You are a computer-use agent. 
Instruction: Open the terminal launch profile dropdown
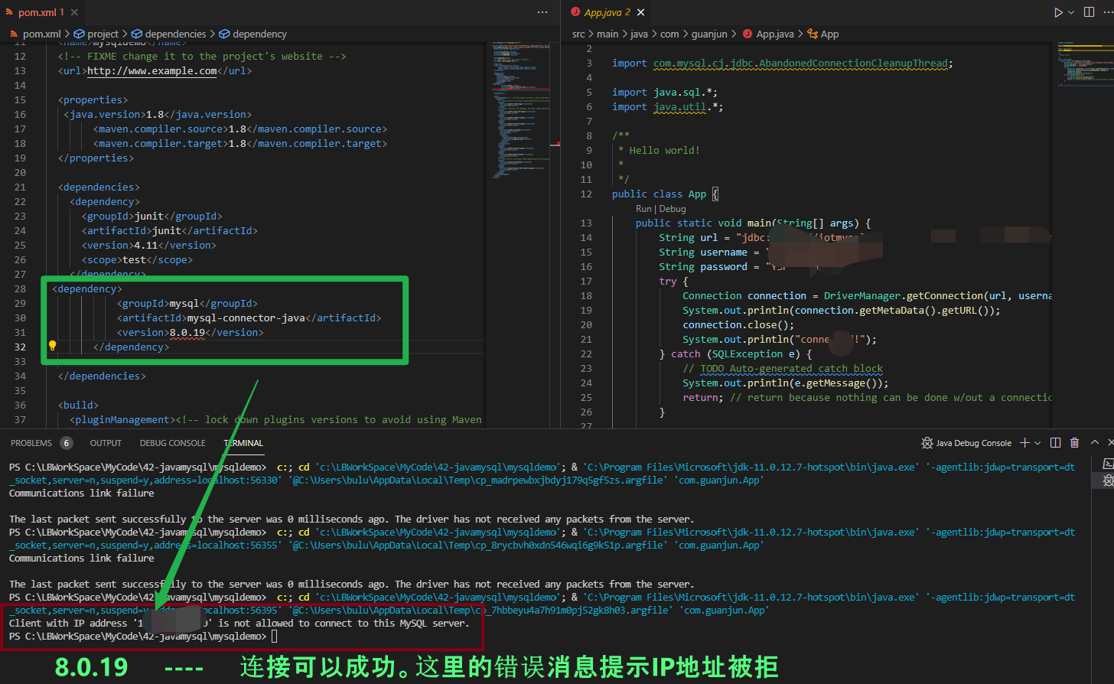click(1037, 443)
